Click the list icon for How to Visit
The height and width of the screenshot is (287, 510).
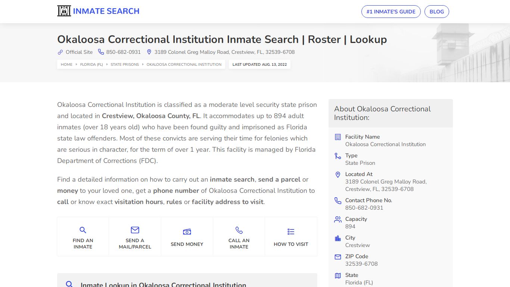tap(291, 232)
